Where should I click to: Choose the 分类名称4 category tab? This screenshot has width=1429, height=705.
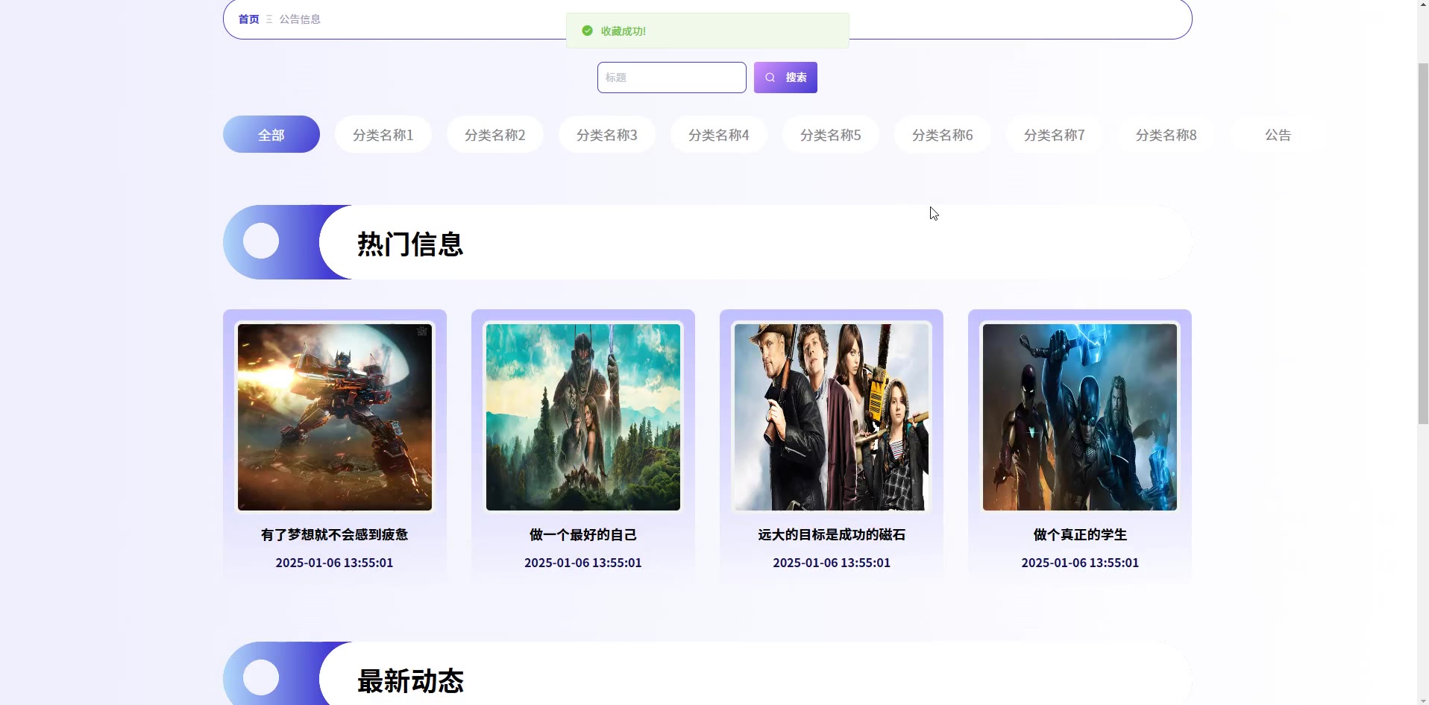point(719,134)
